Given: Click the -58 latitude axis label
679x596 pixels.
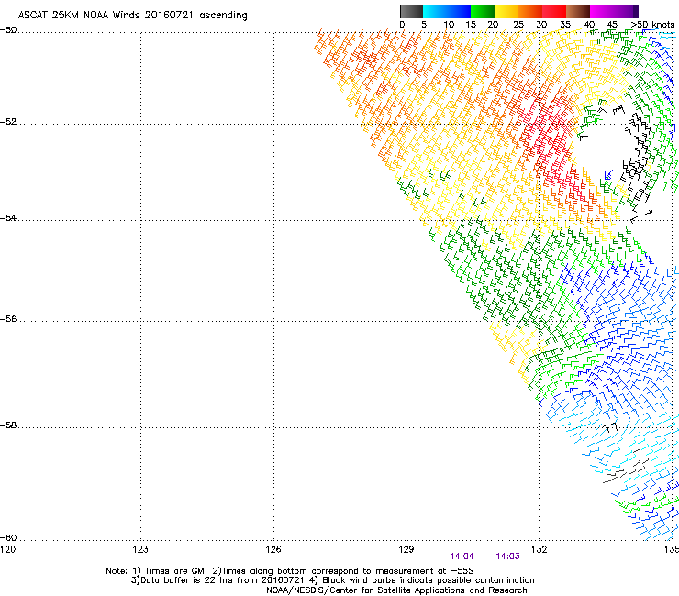Looking at the screenshot, I should point(8,425).
